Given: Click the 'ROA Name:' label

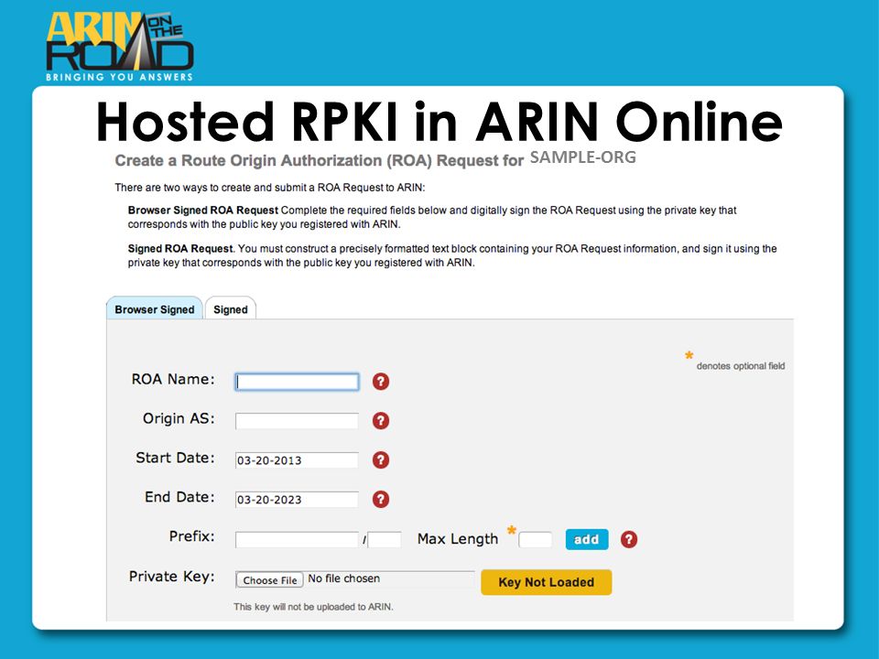Looking at the screenshot, I should pyautogui.click(x=173, y=379).
